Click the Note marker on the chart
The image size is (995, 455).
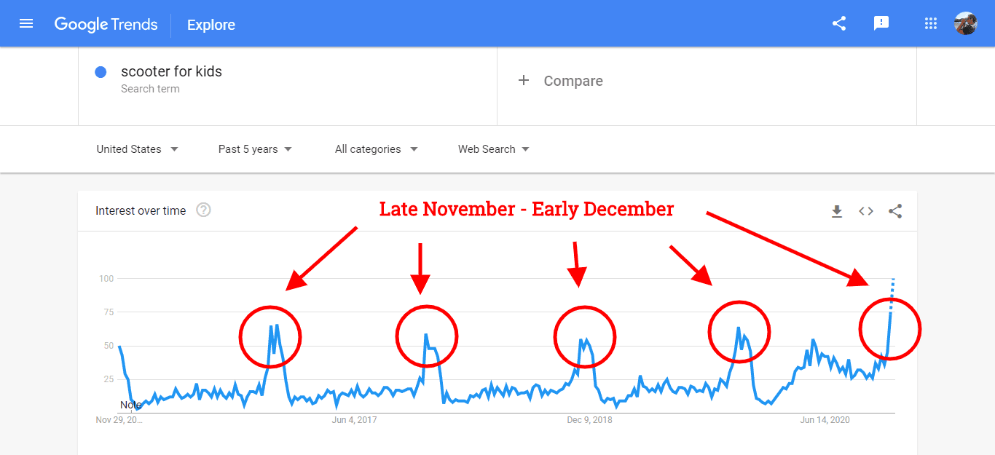(x=131, y=405)
